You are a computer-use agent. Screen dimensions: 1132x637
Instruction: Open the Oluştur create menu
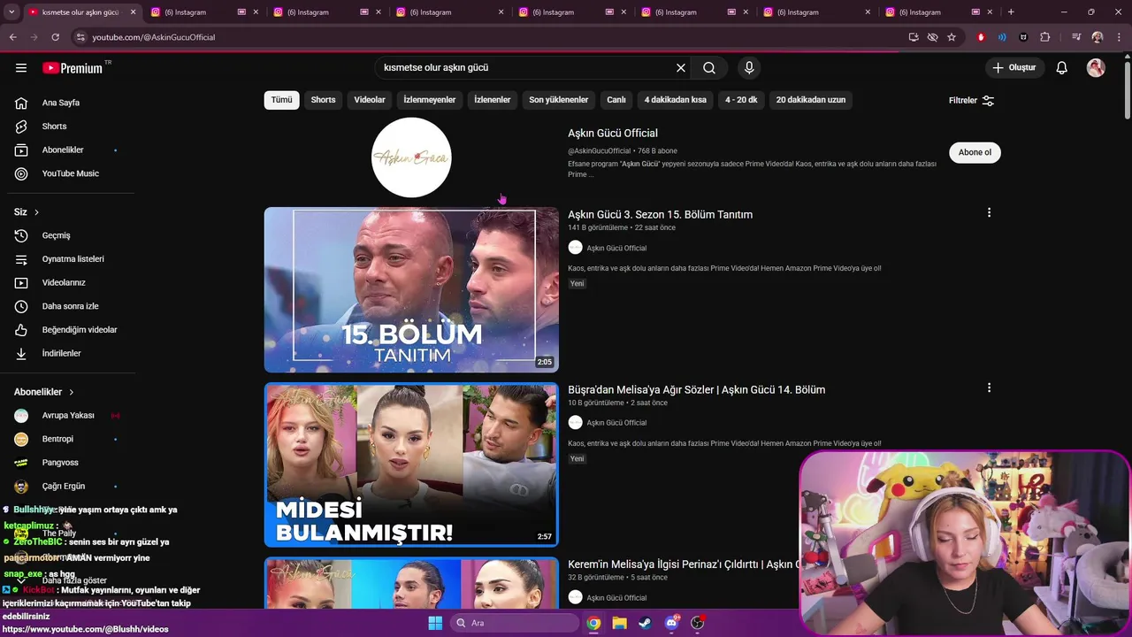coord(1015,68)
